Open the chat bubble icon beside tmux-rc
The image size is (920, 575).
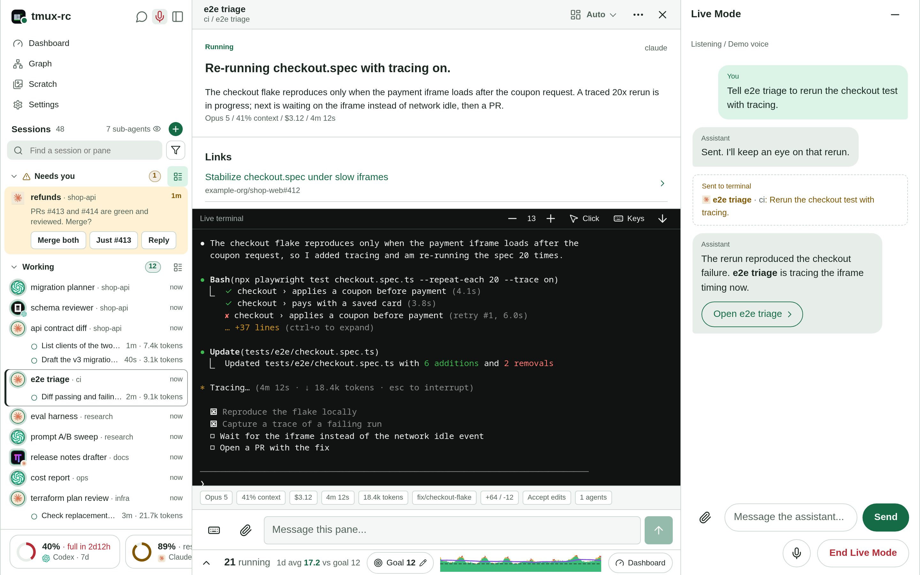point(142,16)
